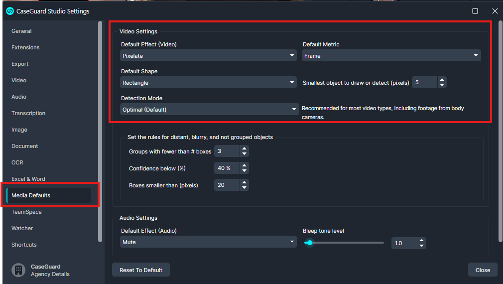Maximize the CaseGuard Studio Settings window
Screen dimensions: 503x284
(475, 11)
